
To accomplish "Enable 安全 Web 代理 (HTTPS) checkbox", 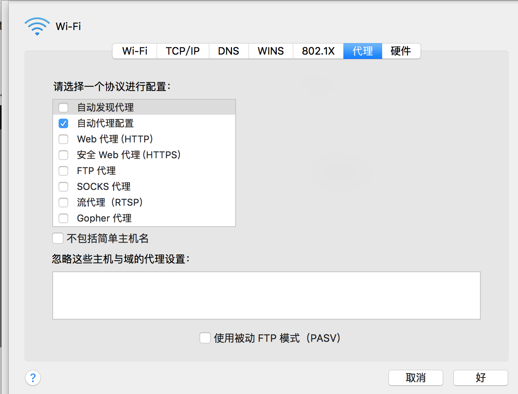I will [63, 155].
